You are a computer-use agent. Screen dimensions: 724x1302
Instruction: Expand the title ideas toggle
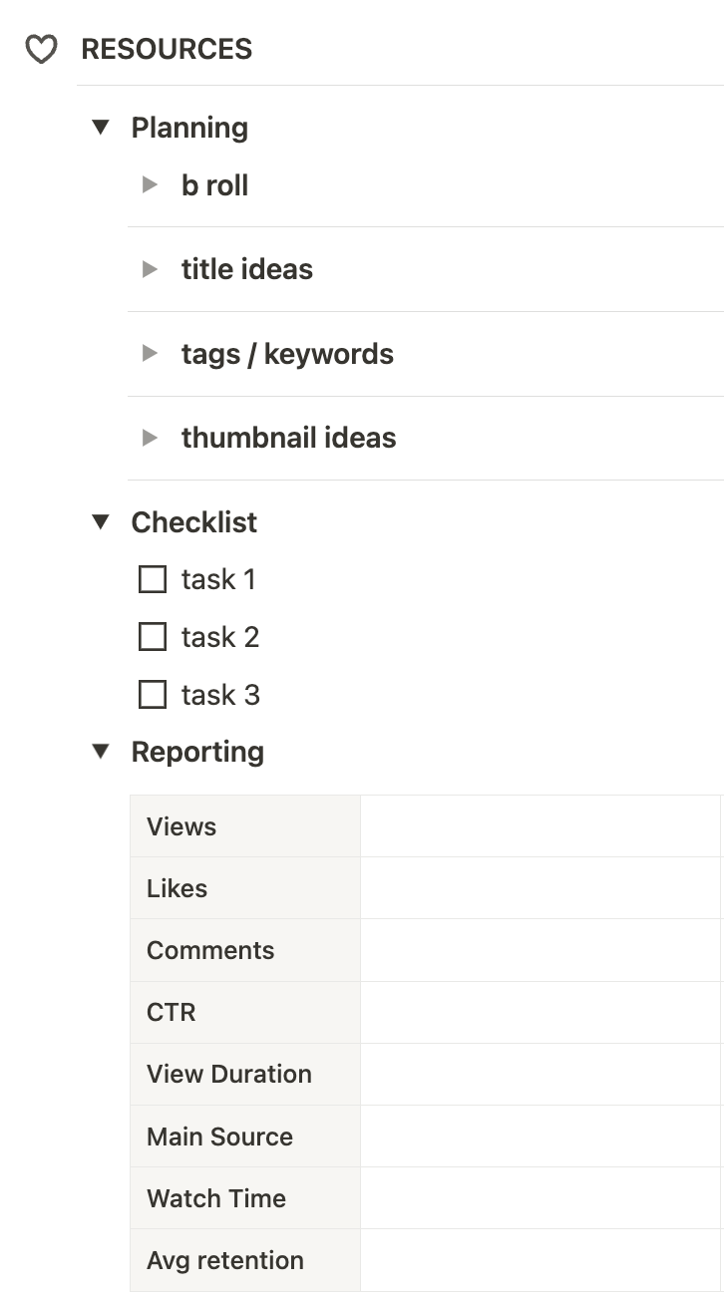[151, 269]
